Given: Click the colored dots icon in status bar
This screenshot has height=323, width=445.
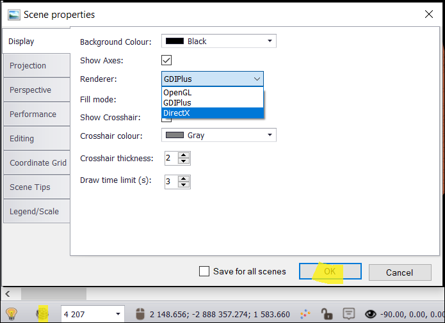Looking at the screenshot, I should click(x=305, y=313).
